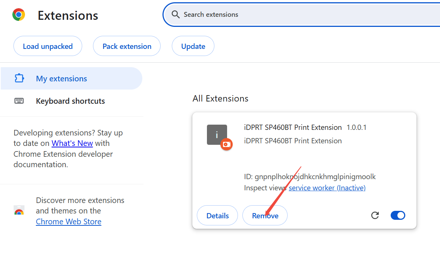Click the Update button

pos(193,46)
